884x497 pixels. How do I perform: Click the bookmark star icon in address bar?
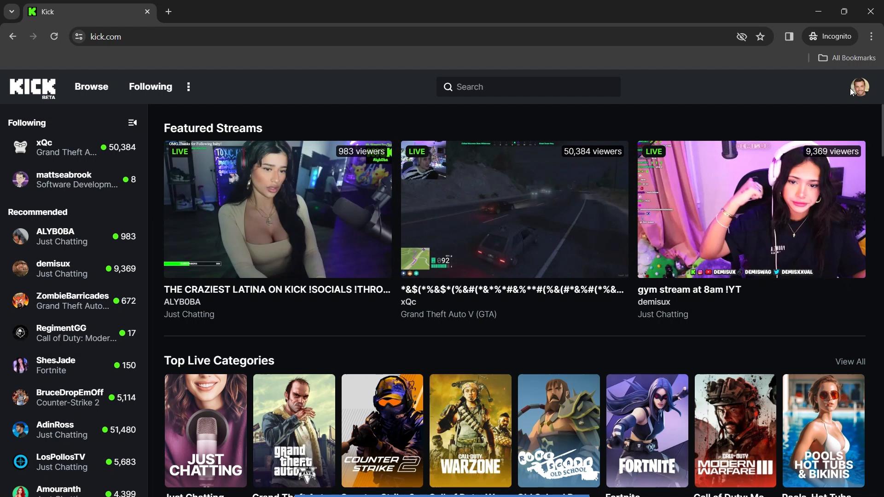(761, 36)
